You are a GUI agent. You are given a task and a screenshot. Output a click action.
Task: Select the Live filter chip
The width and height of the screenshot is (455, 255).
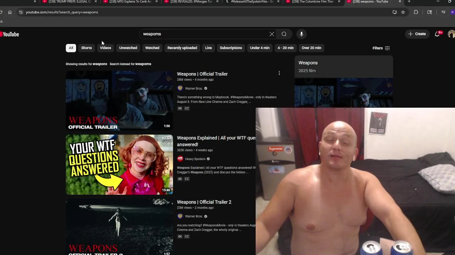pyautogui.click(x=208, y=48)
